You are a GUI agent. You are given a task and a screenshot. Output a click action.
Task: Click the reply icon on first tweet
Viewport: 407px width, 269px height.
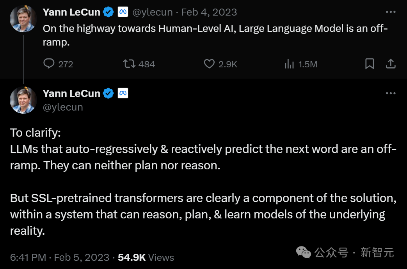[x=49, y=64]
